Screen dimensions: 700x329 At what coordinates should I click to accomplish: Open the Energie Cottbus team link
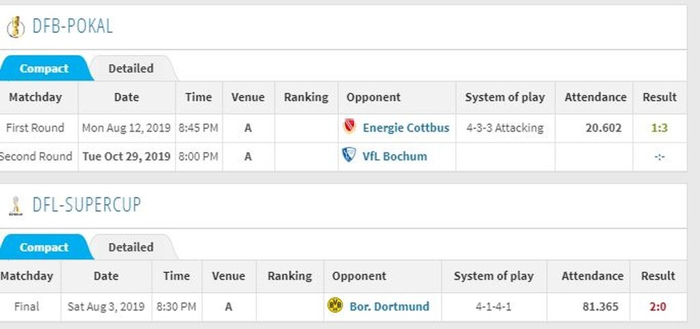coord(406,128)
